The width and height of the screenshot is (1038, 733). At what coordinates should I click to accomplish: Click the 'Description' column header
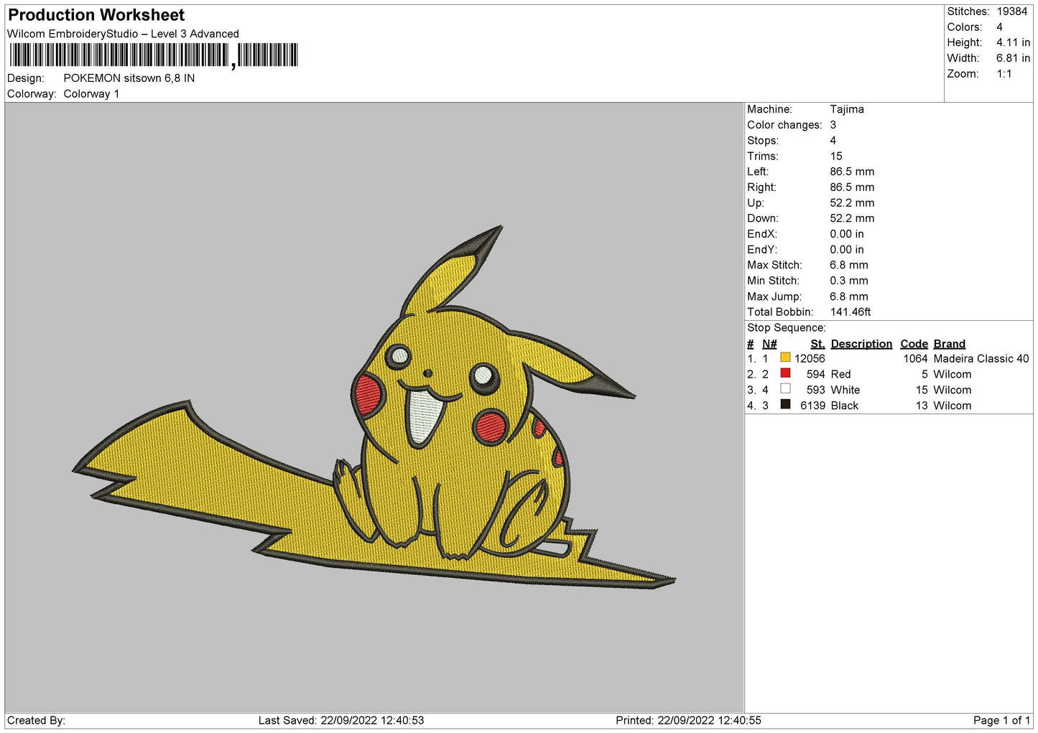click(861, 344)
